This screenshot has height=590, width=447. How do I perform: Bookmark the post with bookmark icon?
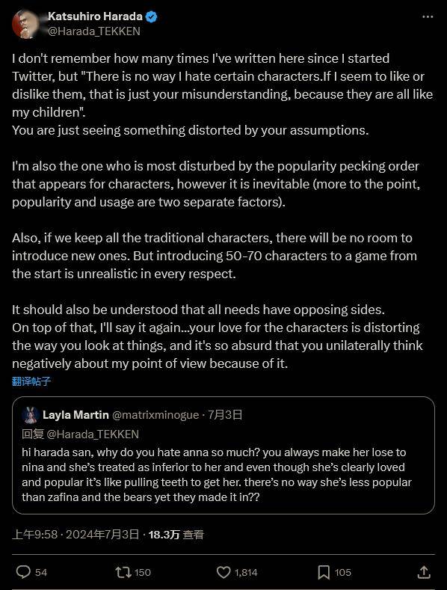click(x=324, y=572)
